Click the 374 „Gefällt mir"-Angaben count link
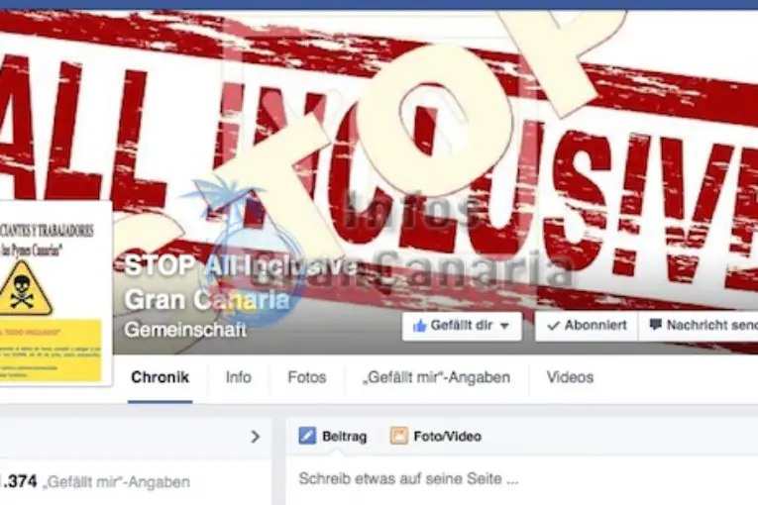Screen dimensions: 758x505 95,482
